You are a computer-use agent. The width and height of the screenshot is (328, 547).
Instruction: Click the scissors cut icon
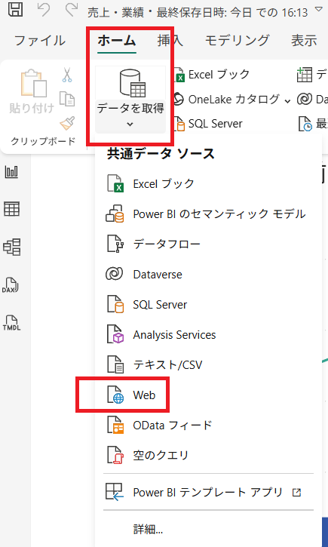tap(67, 75)
